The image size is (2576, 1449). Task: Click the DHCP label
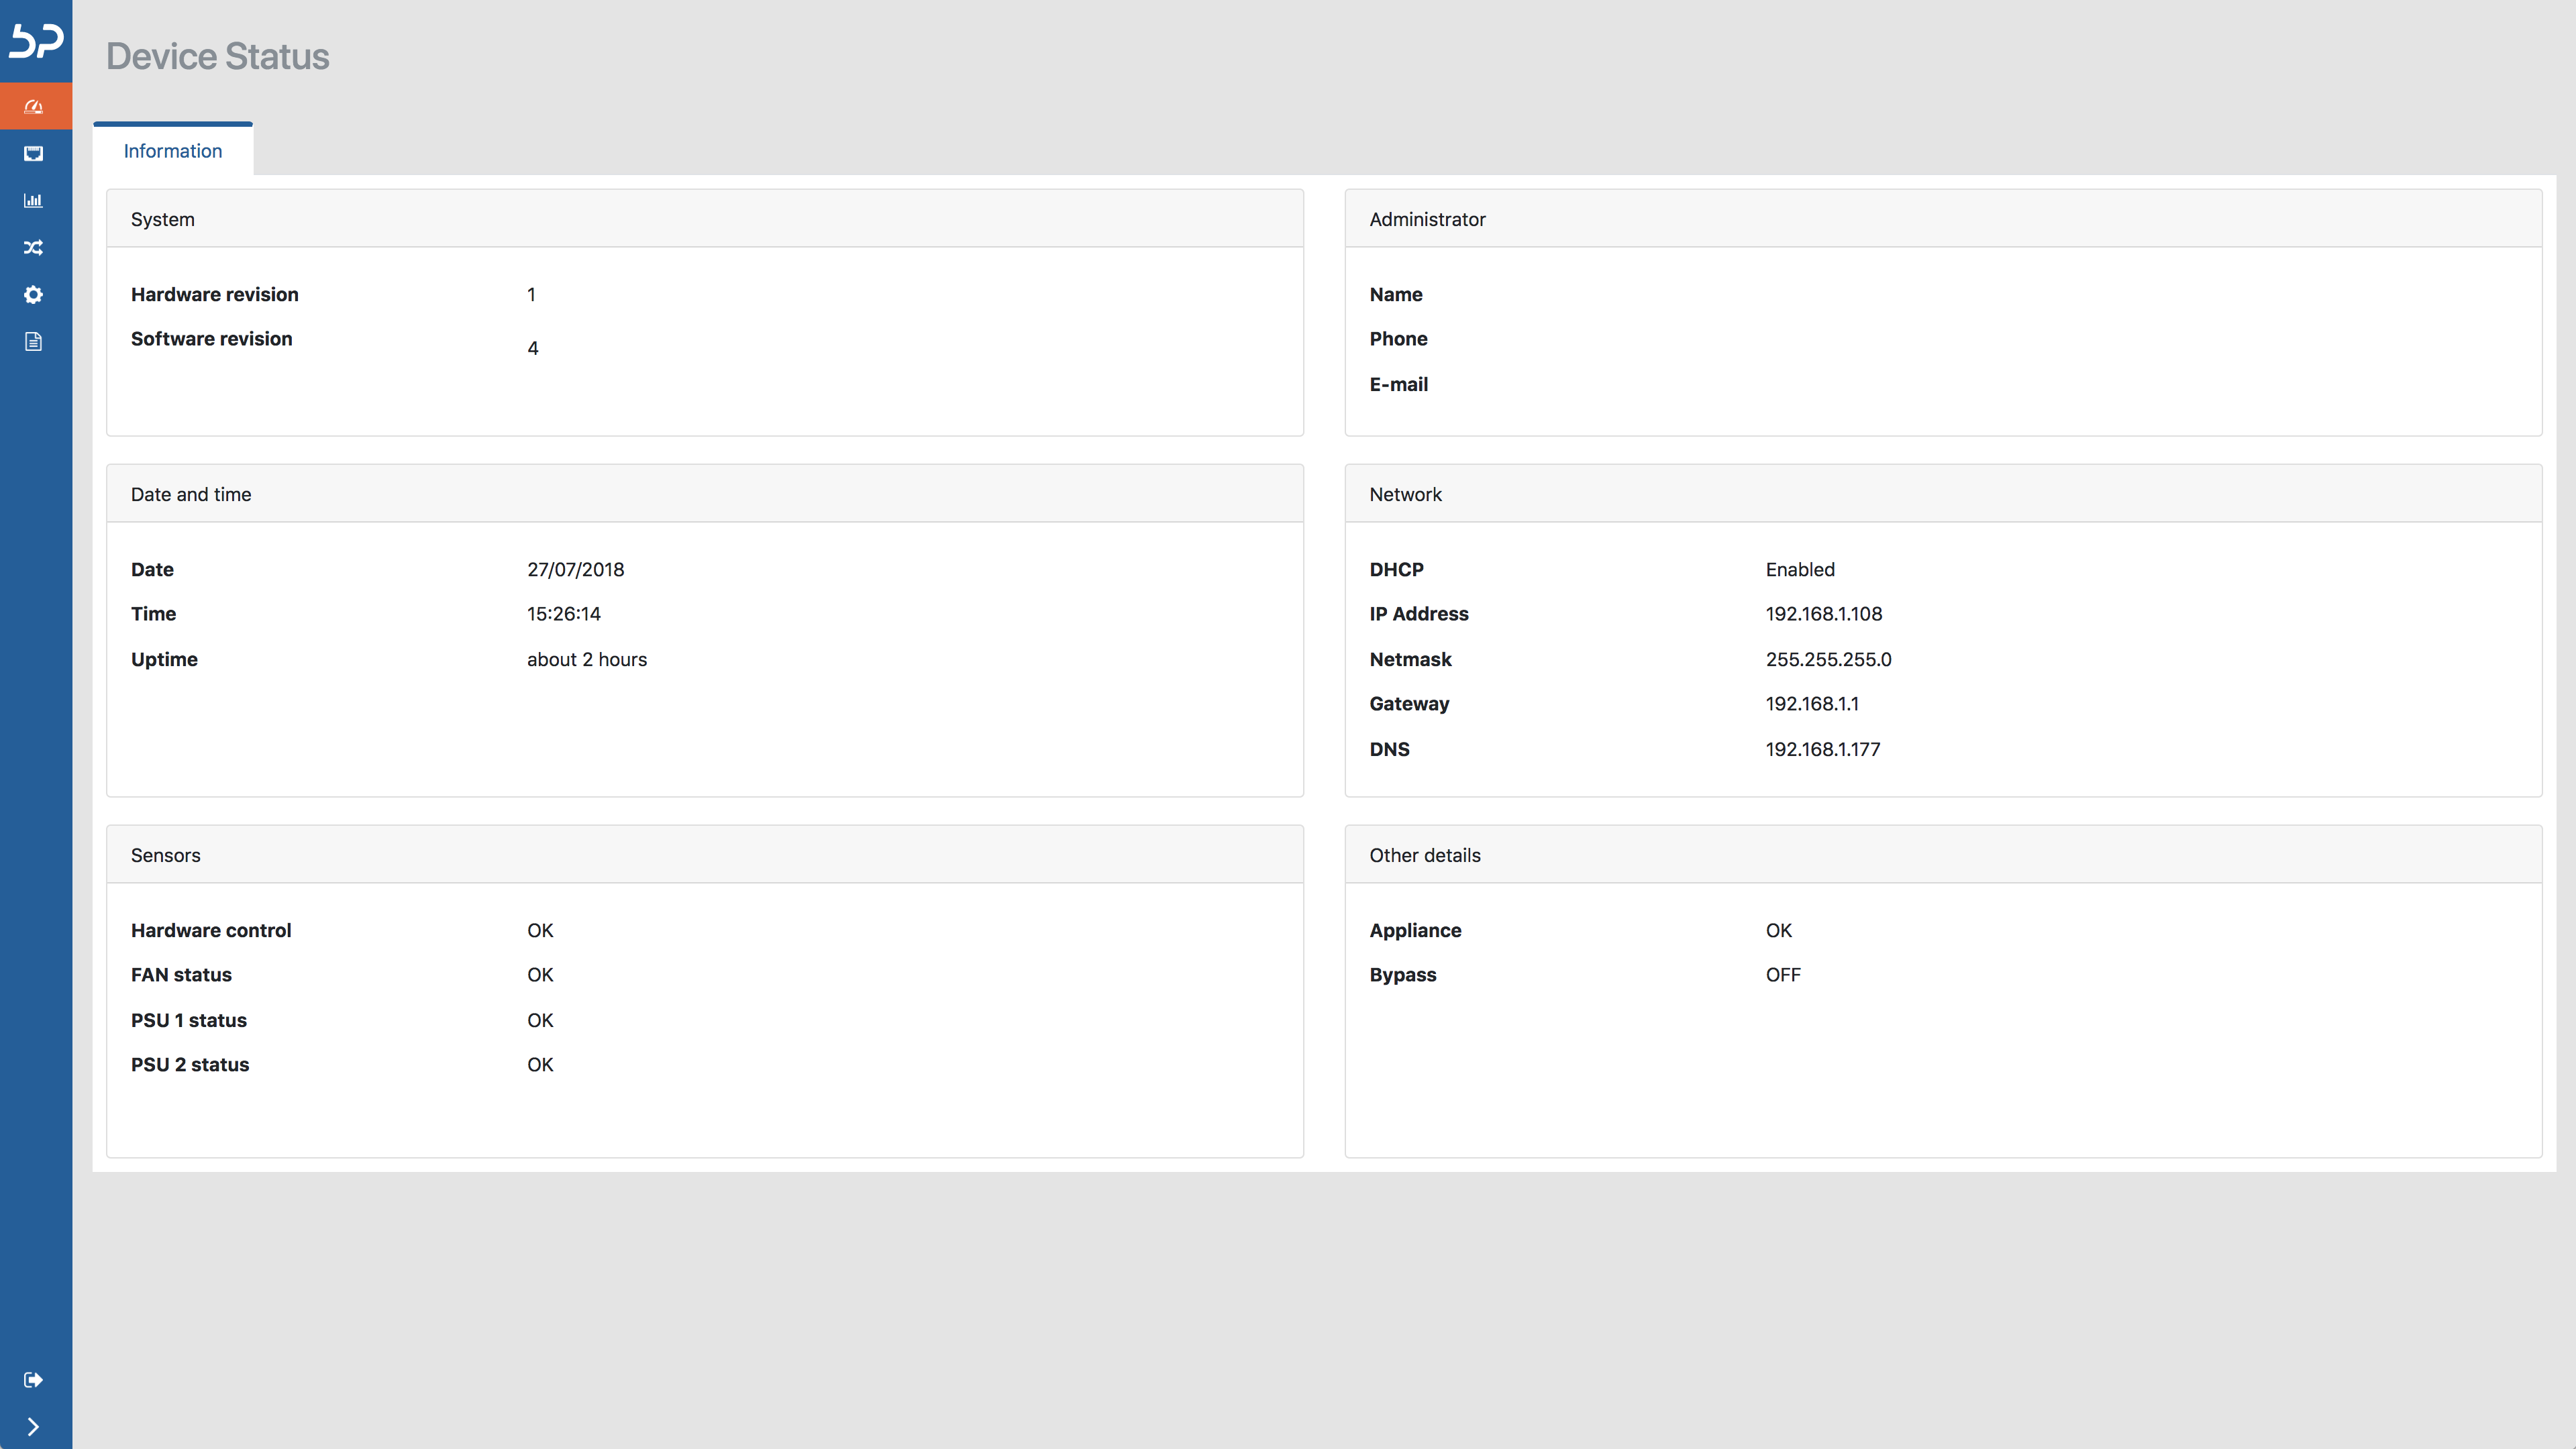pos(1396,569)
